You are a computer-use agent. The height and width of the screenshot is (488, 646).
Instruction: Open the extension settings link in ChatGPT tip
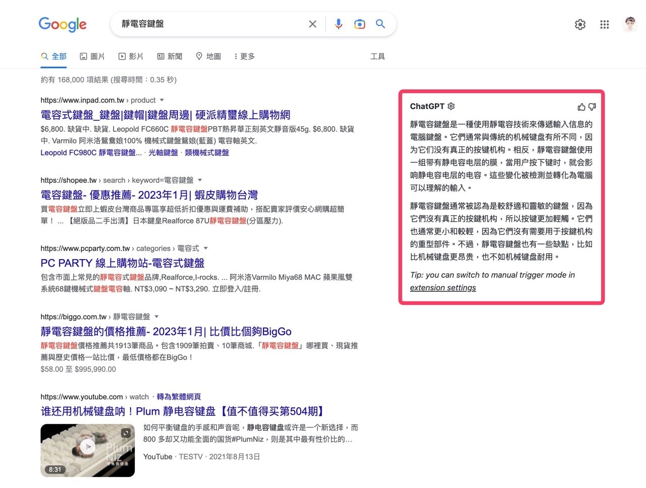pyautogui.click(x=443, y=287)
